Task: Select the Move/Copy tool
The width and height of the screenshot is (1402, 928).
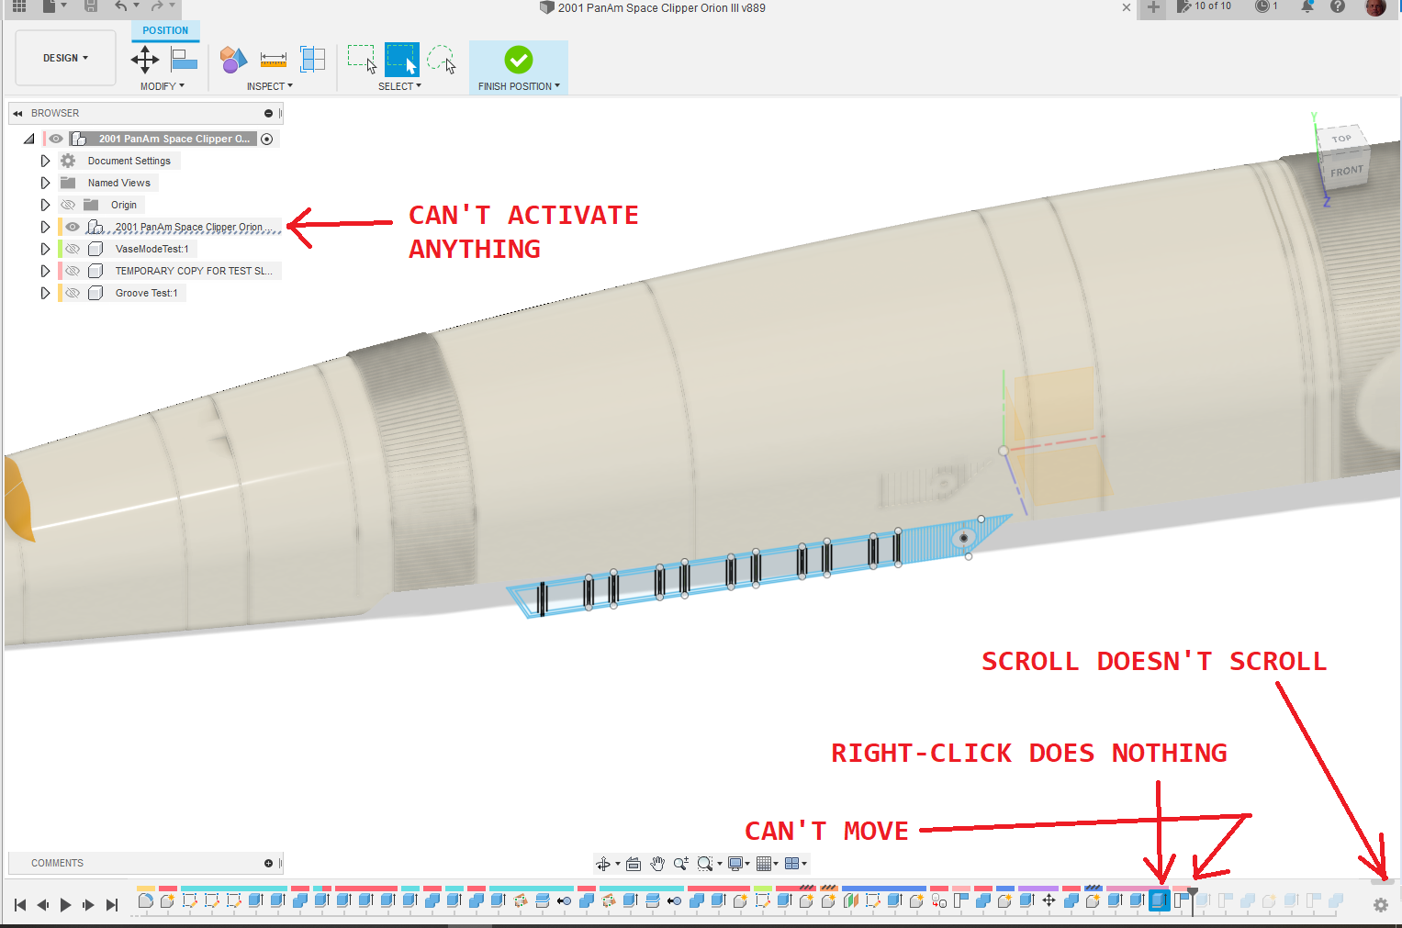Action: [145, 61]
